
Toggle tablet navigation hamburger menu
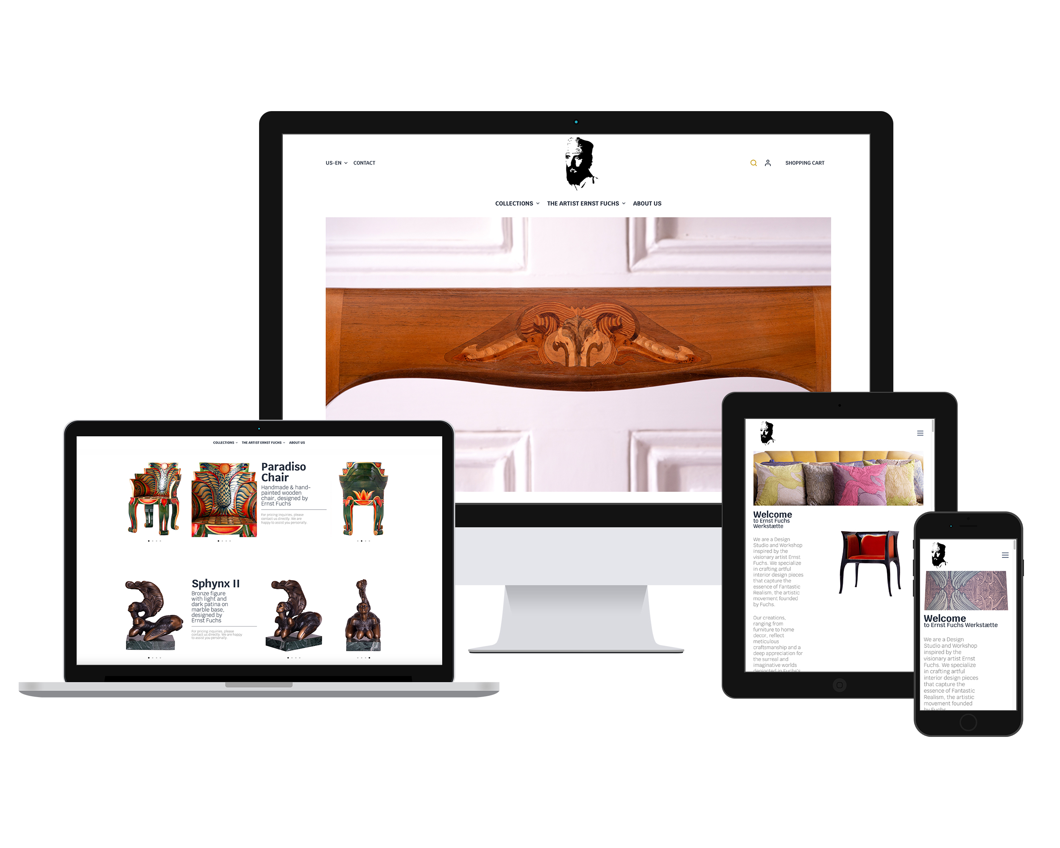(x=920, y=432)
